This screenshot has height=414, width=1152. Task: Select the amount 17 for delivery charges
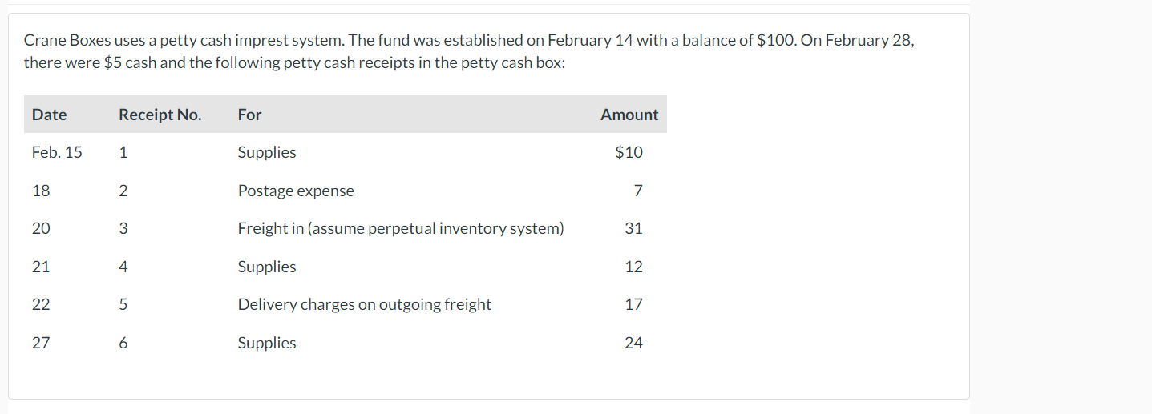point(633,304)
